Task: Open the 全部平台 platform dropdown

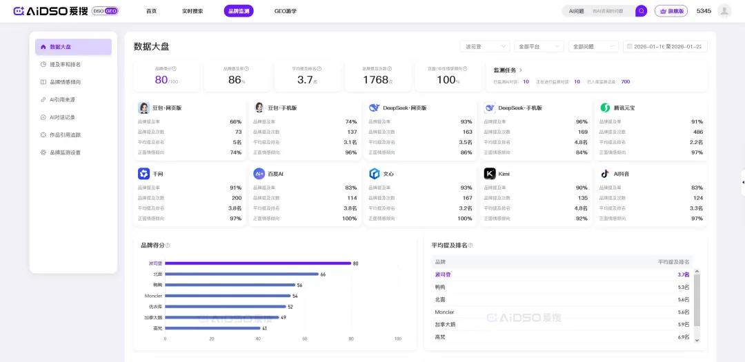Action: click(539, 47)
